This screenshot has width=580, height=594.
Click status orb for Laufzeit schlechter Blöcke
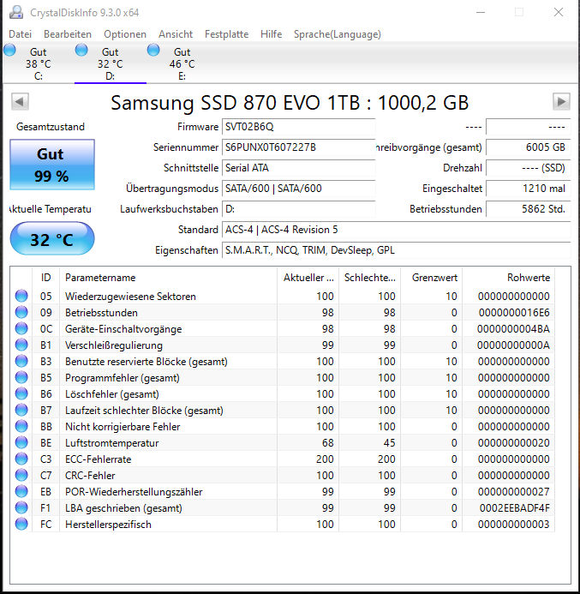21,410
